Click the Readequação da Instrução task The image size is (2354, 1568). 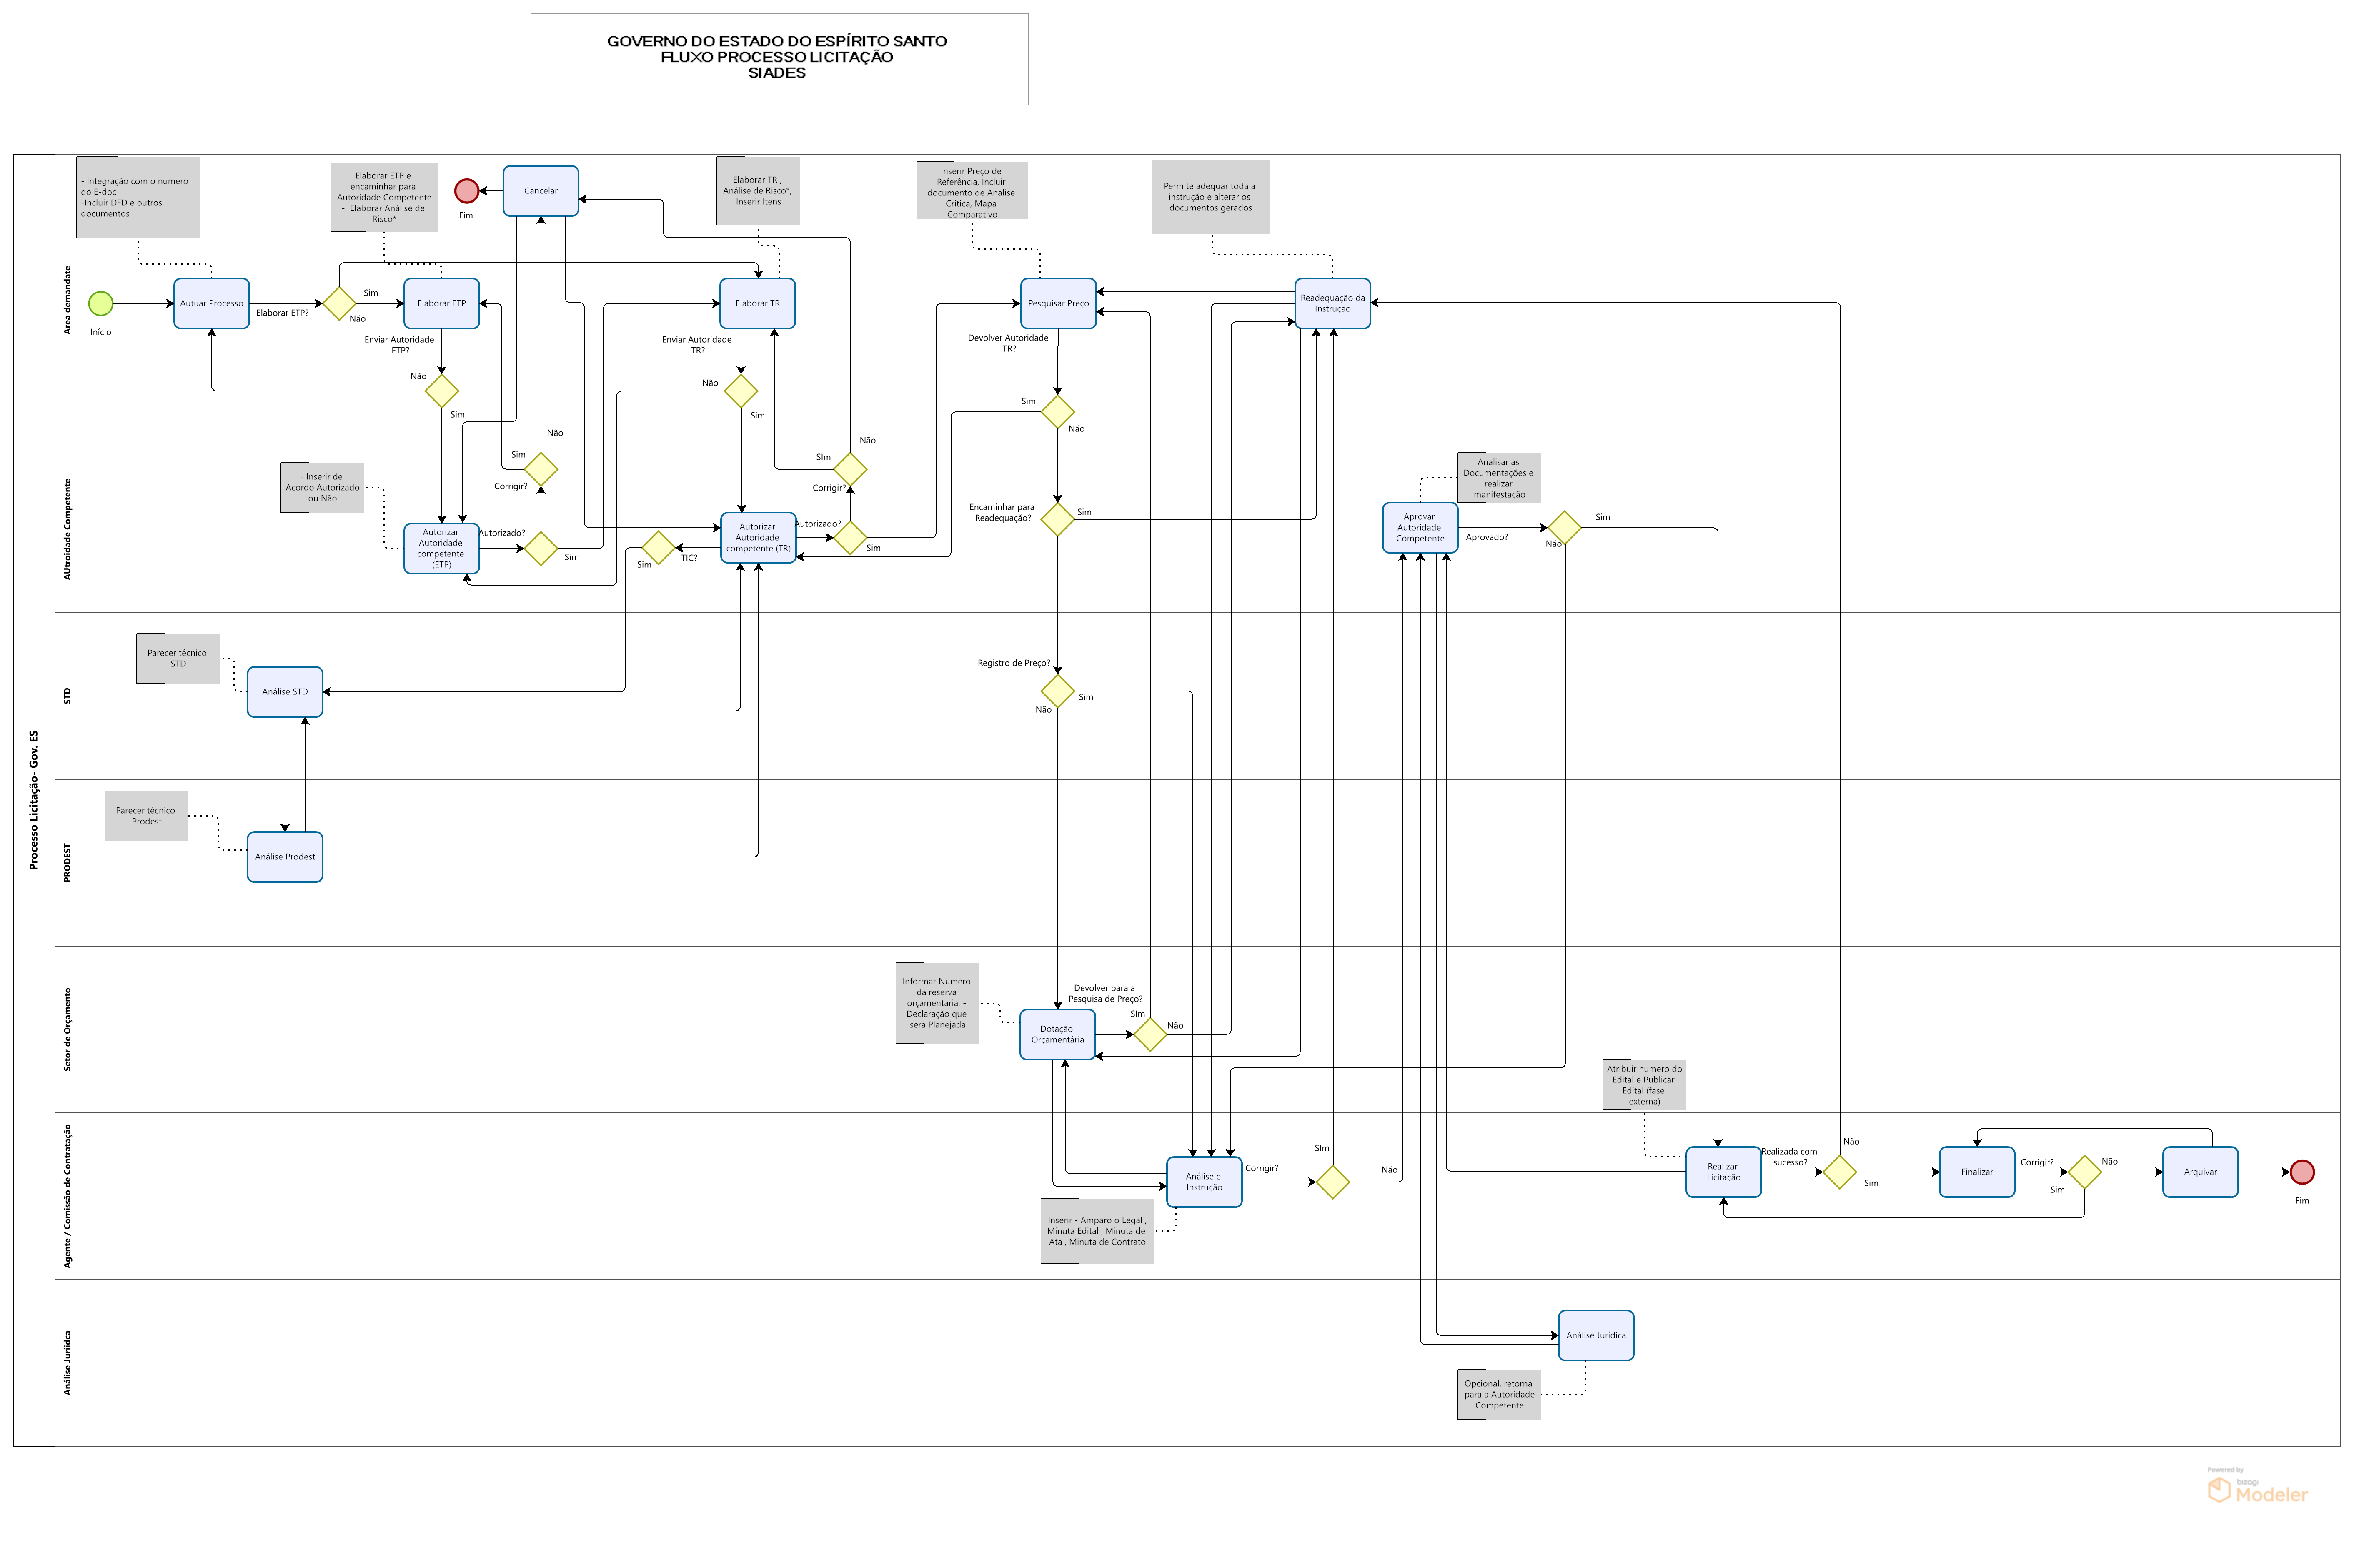[x=1332, y=303]
